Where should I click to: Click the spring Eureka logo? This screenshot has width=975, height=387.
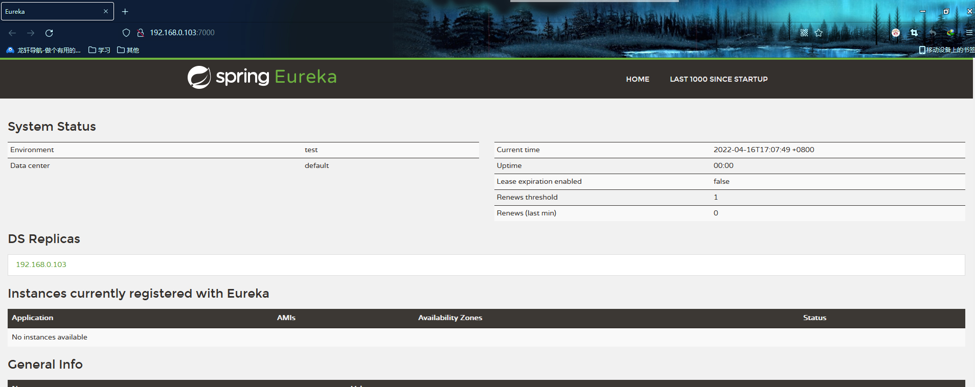262,77
